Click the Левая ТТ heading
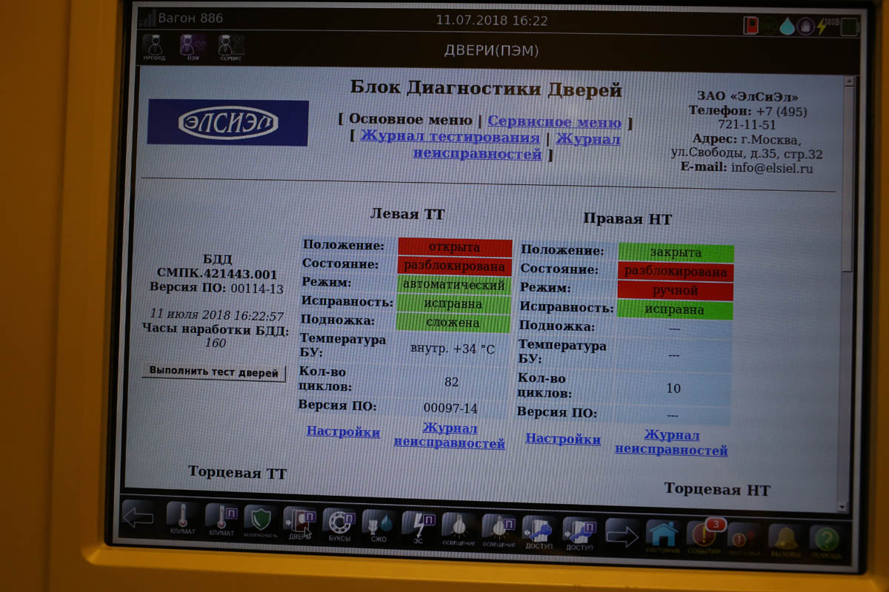Image resolution: width=889 pixels, height=592 pixels. (407, 215)
